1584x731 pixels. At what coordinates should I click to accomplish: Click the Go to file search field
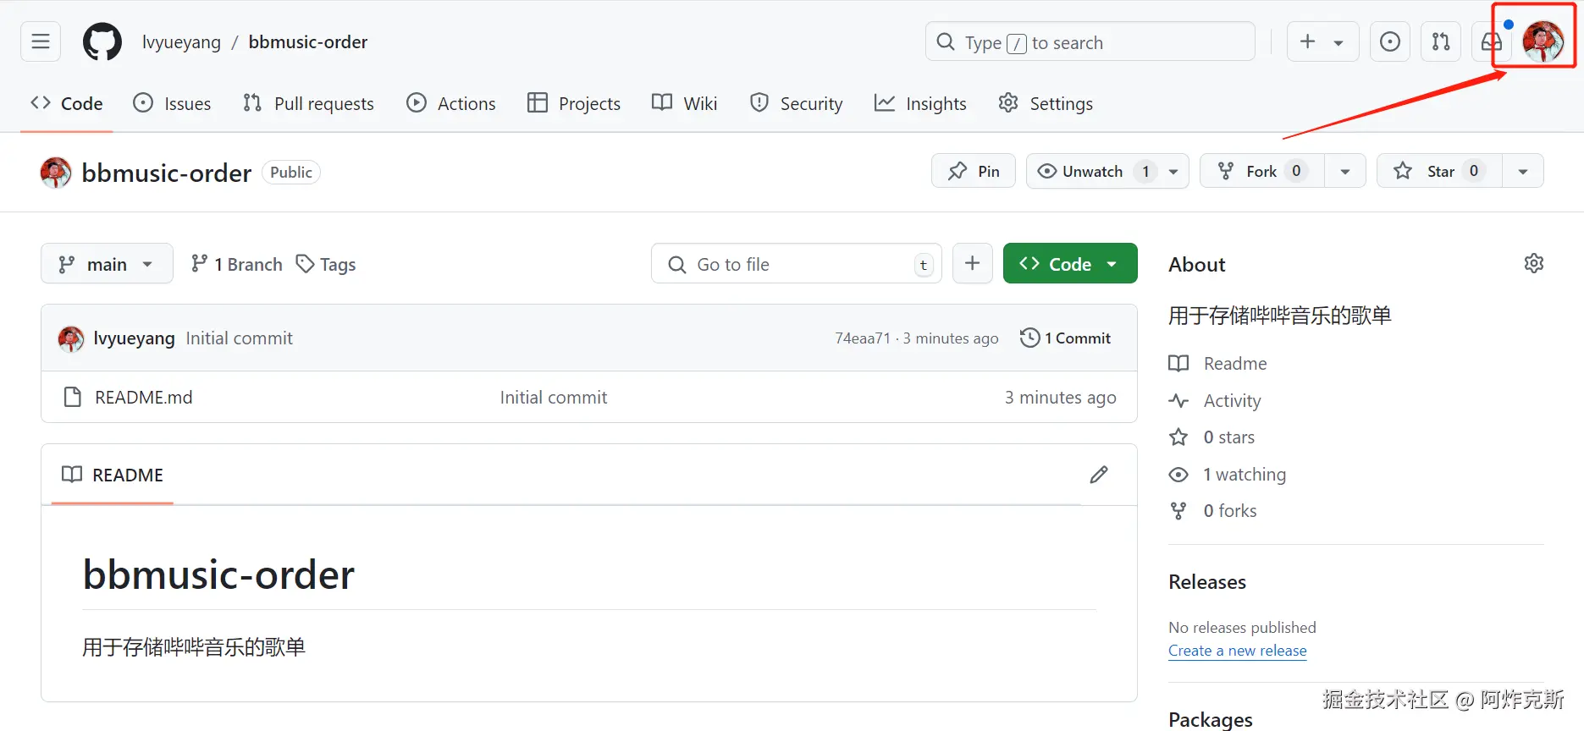pyautogui.click(x=796, y=264)
